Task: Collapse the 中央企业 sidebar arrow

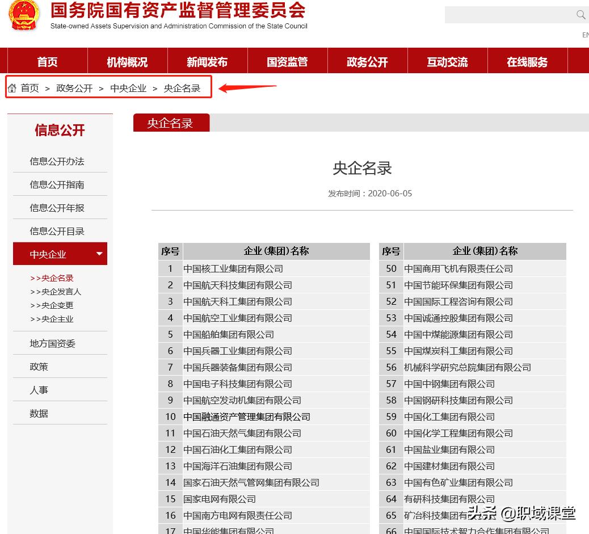Action: 99,254
